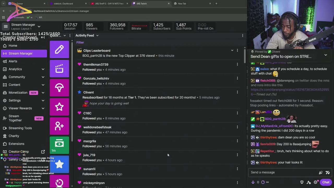Viewport: 334px width, 188px height.
Task: Open the Quick Actions dropdown
Action: coord(64,36)
